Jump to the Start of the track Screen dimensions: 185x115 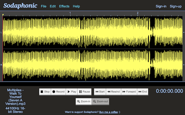point(100,92)
